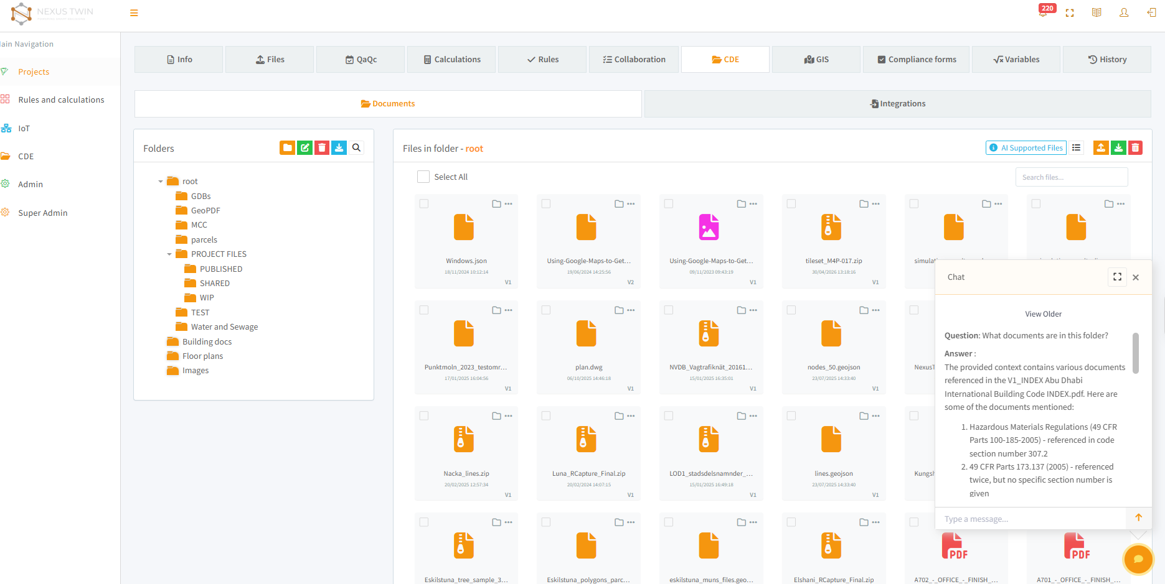The image size is (1165, 584).
Task: Check the Select All checkbox
Action: (x=423, y=177)
